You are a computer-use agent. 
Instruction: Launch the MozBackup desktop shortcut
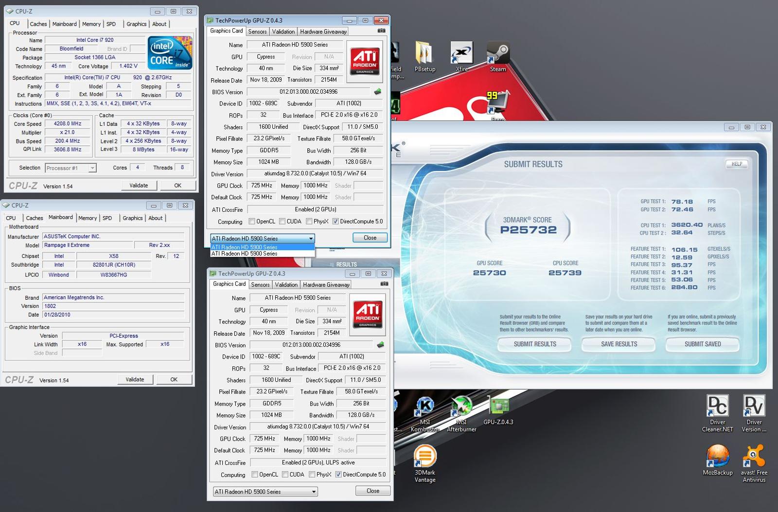pyautogui.click(x=717, y=460)
